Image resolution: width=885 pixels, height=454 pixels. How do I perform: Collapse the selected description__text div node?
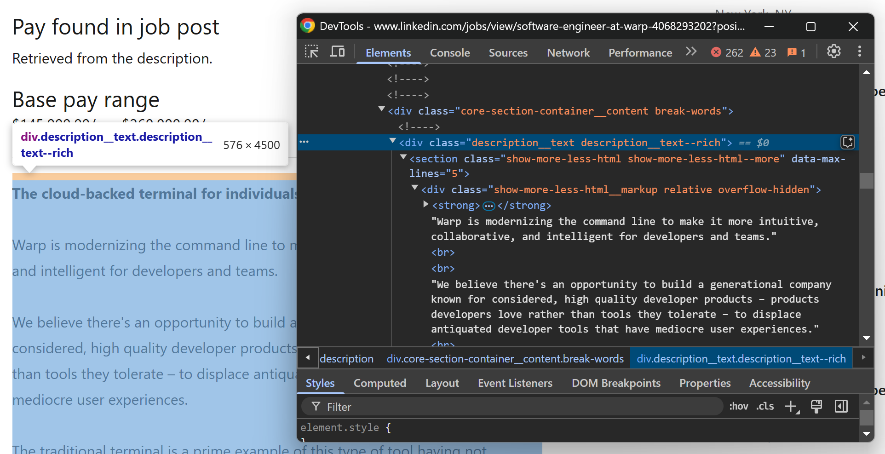coord(392,141)
